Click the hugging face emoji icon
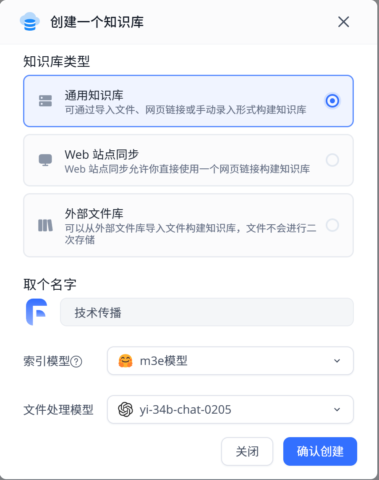This screenshot has height=480, width=379. (x=125, y=360)
